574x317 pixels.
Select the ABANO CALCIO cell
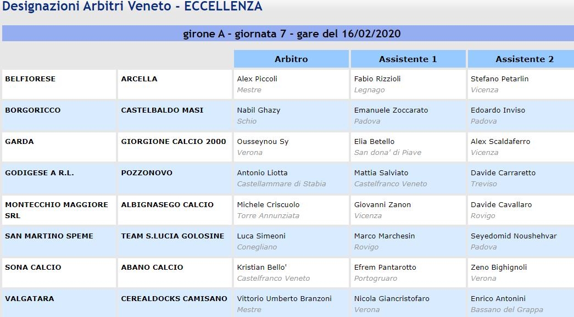pyautogui.click(x=175, y=272)
